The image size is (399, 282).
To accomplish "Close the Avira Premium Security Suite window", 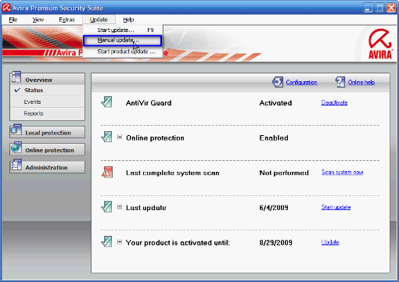I will click(x=391, y=8).
